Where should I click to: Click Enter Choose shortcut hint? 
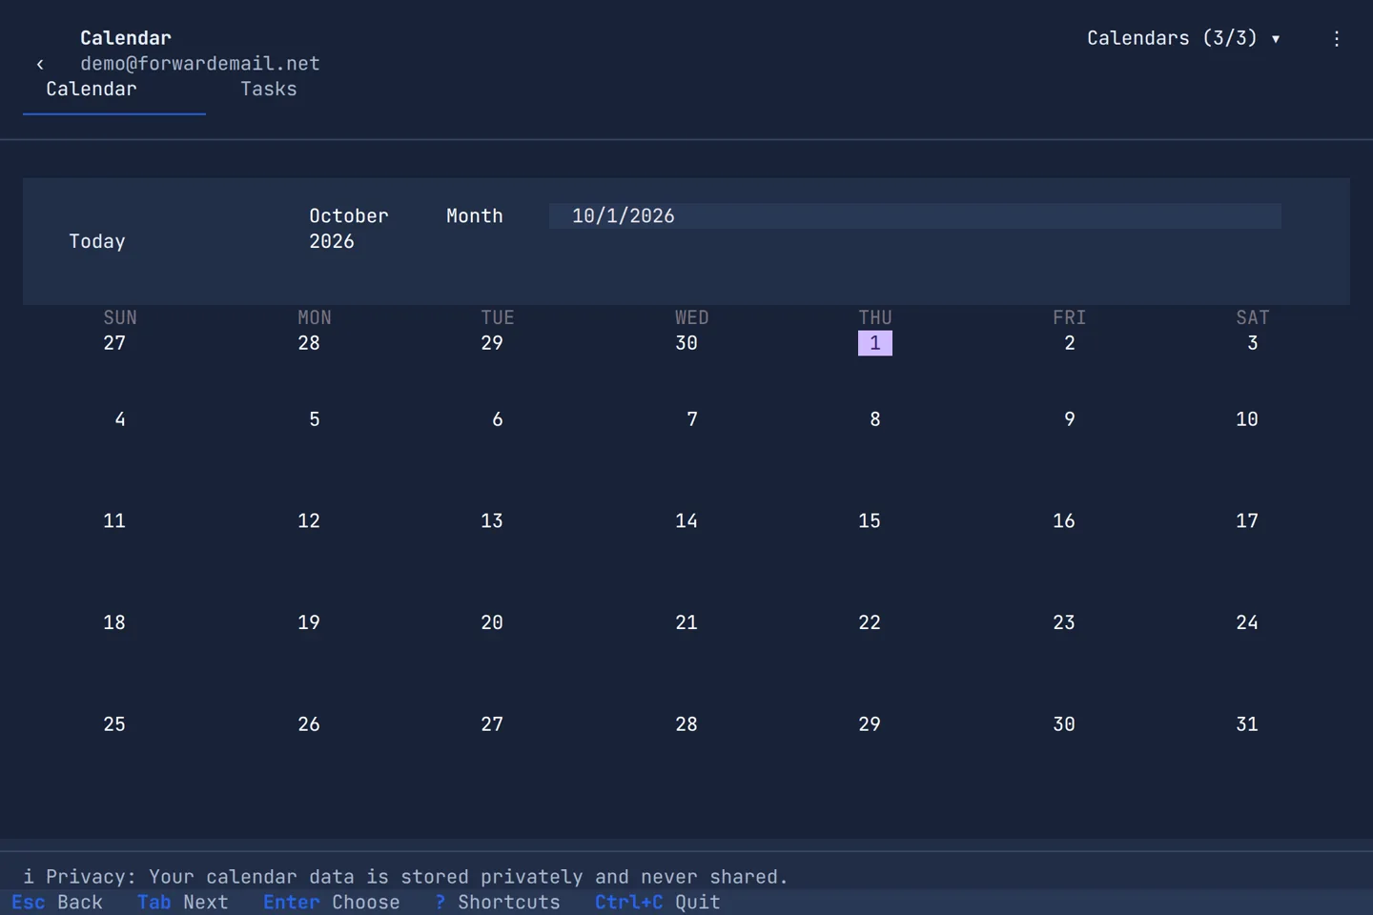point(332,902)
